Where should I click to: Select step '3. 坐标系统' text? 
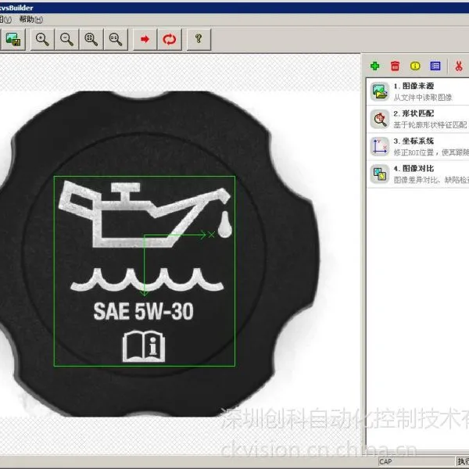tap(414, 141)
